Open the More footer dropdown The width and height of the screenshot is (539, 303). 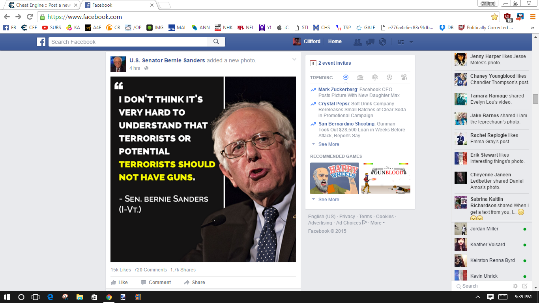[x=376, y=223]
